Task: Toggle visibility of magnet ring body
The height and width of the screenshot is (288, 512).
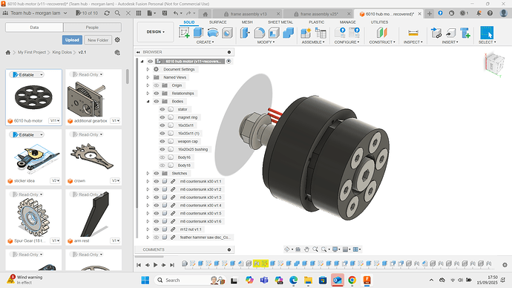Action: tap(163, 117)
